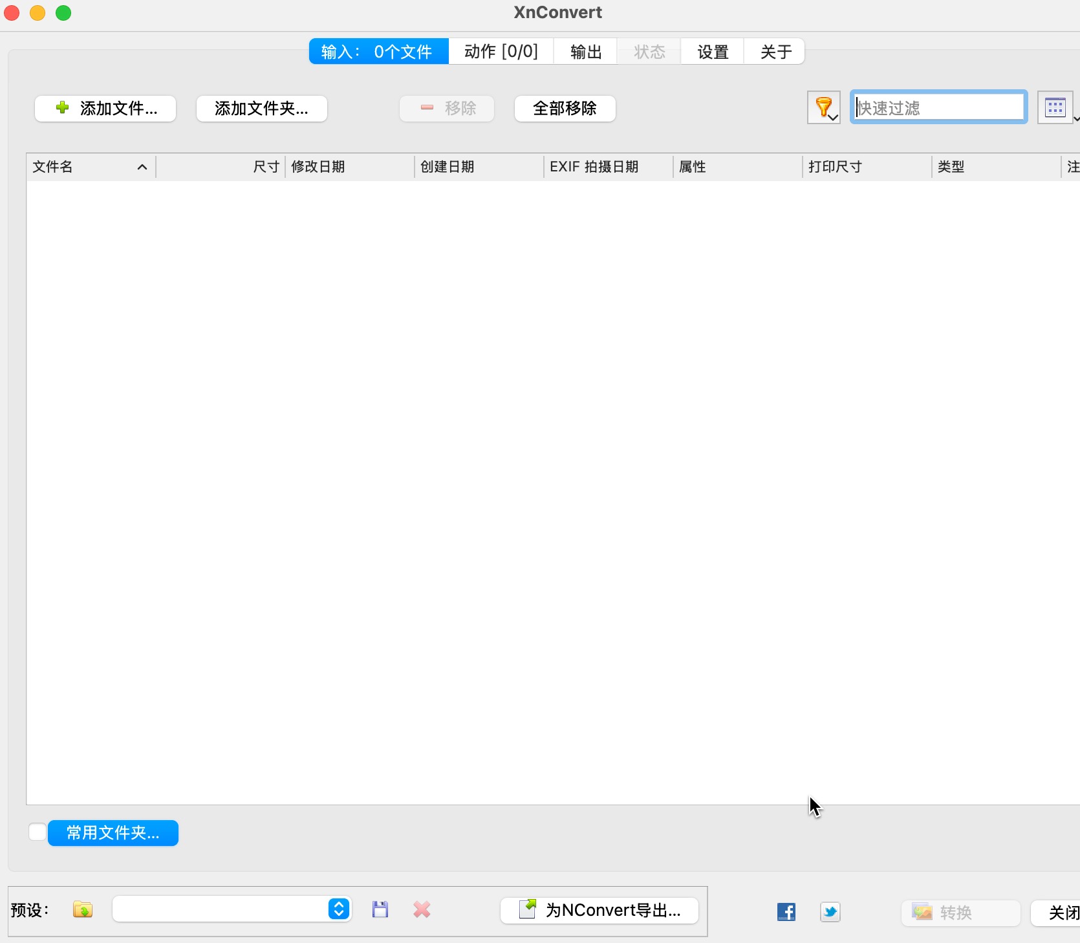Sort by 打印尺寸 column header
Viewport: 1080px width, 943px height.
click(867, 167)
